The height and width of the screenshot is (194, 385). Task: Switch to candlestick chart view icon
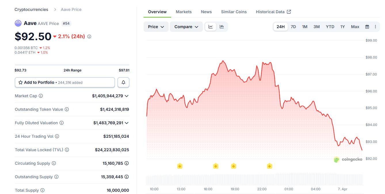[x=222, y=27]
